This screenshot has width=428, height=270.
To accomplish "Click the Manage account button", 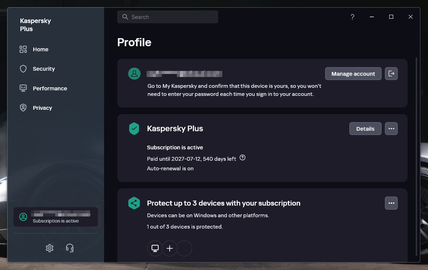I will coord(353,74).
